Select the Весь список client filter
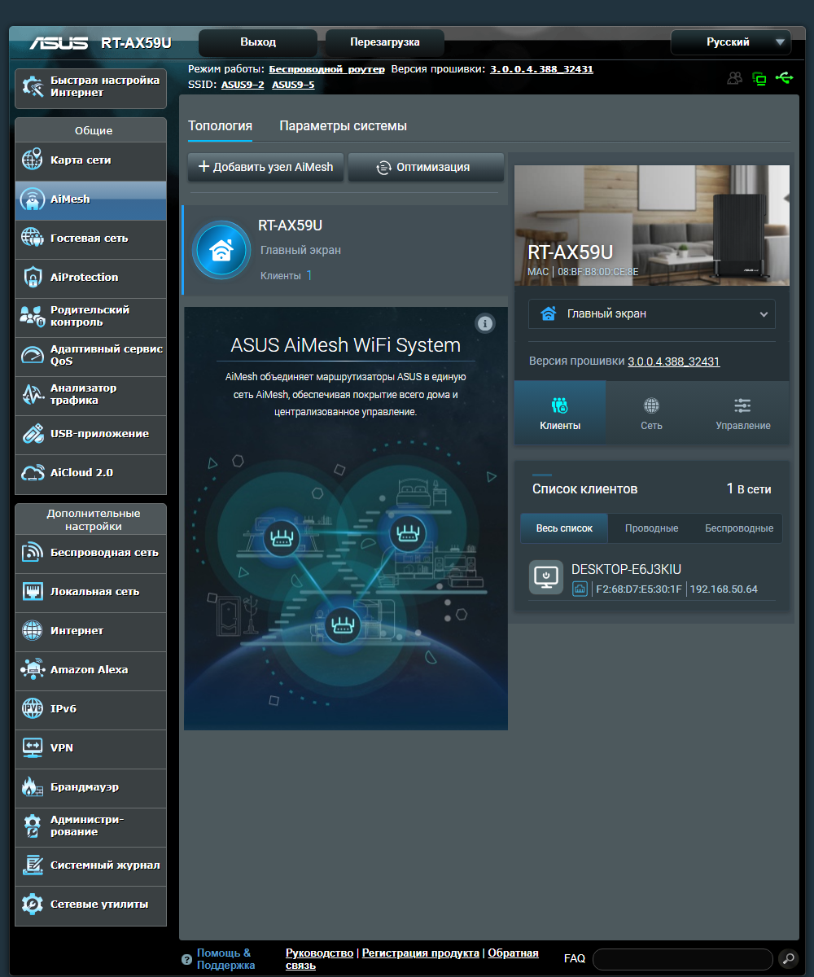Screen dimensions: 814x977 tap(564, 528)
